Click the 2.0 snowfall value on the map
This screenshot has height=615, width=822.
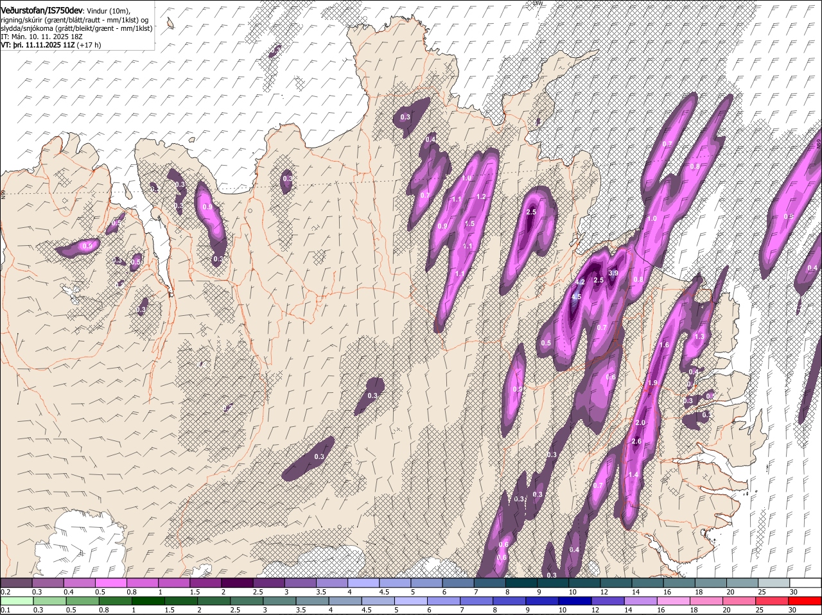[x=640, y=423]
